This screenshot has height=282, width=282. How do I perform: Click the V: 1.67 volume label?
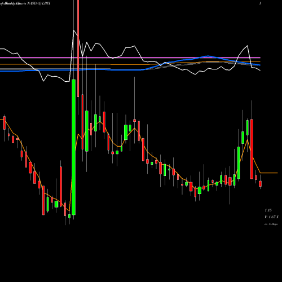pos(271,217)
